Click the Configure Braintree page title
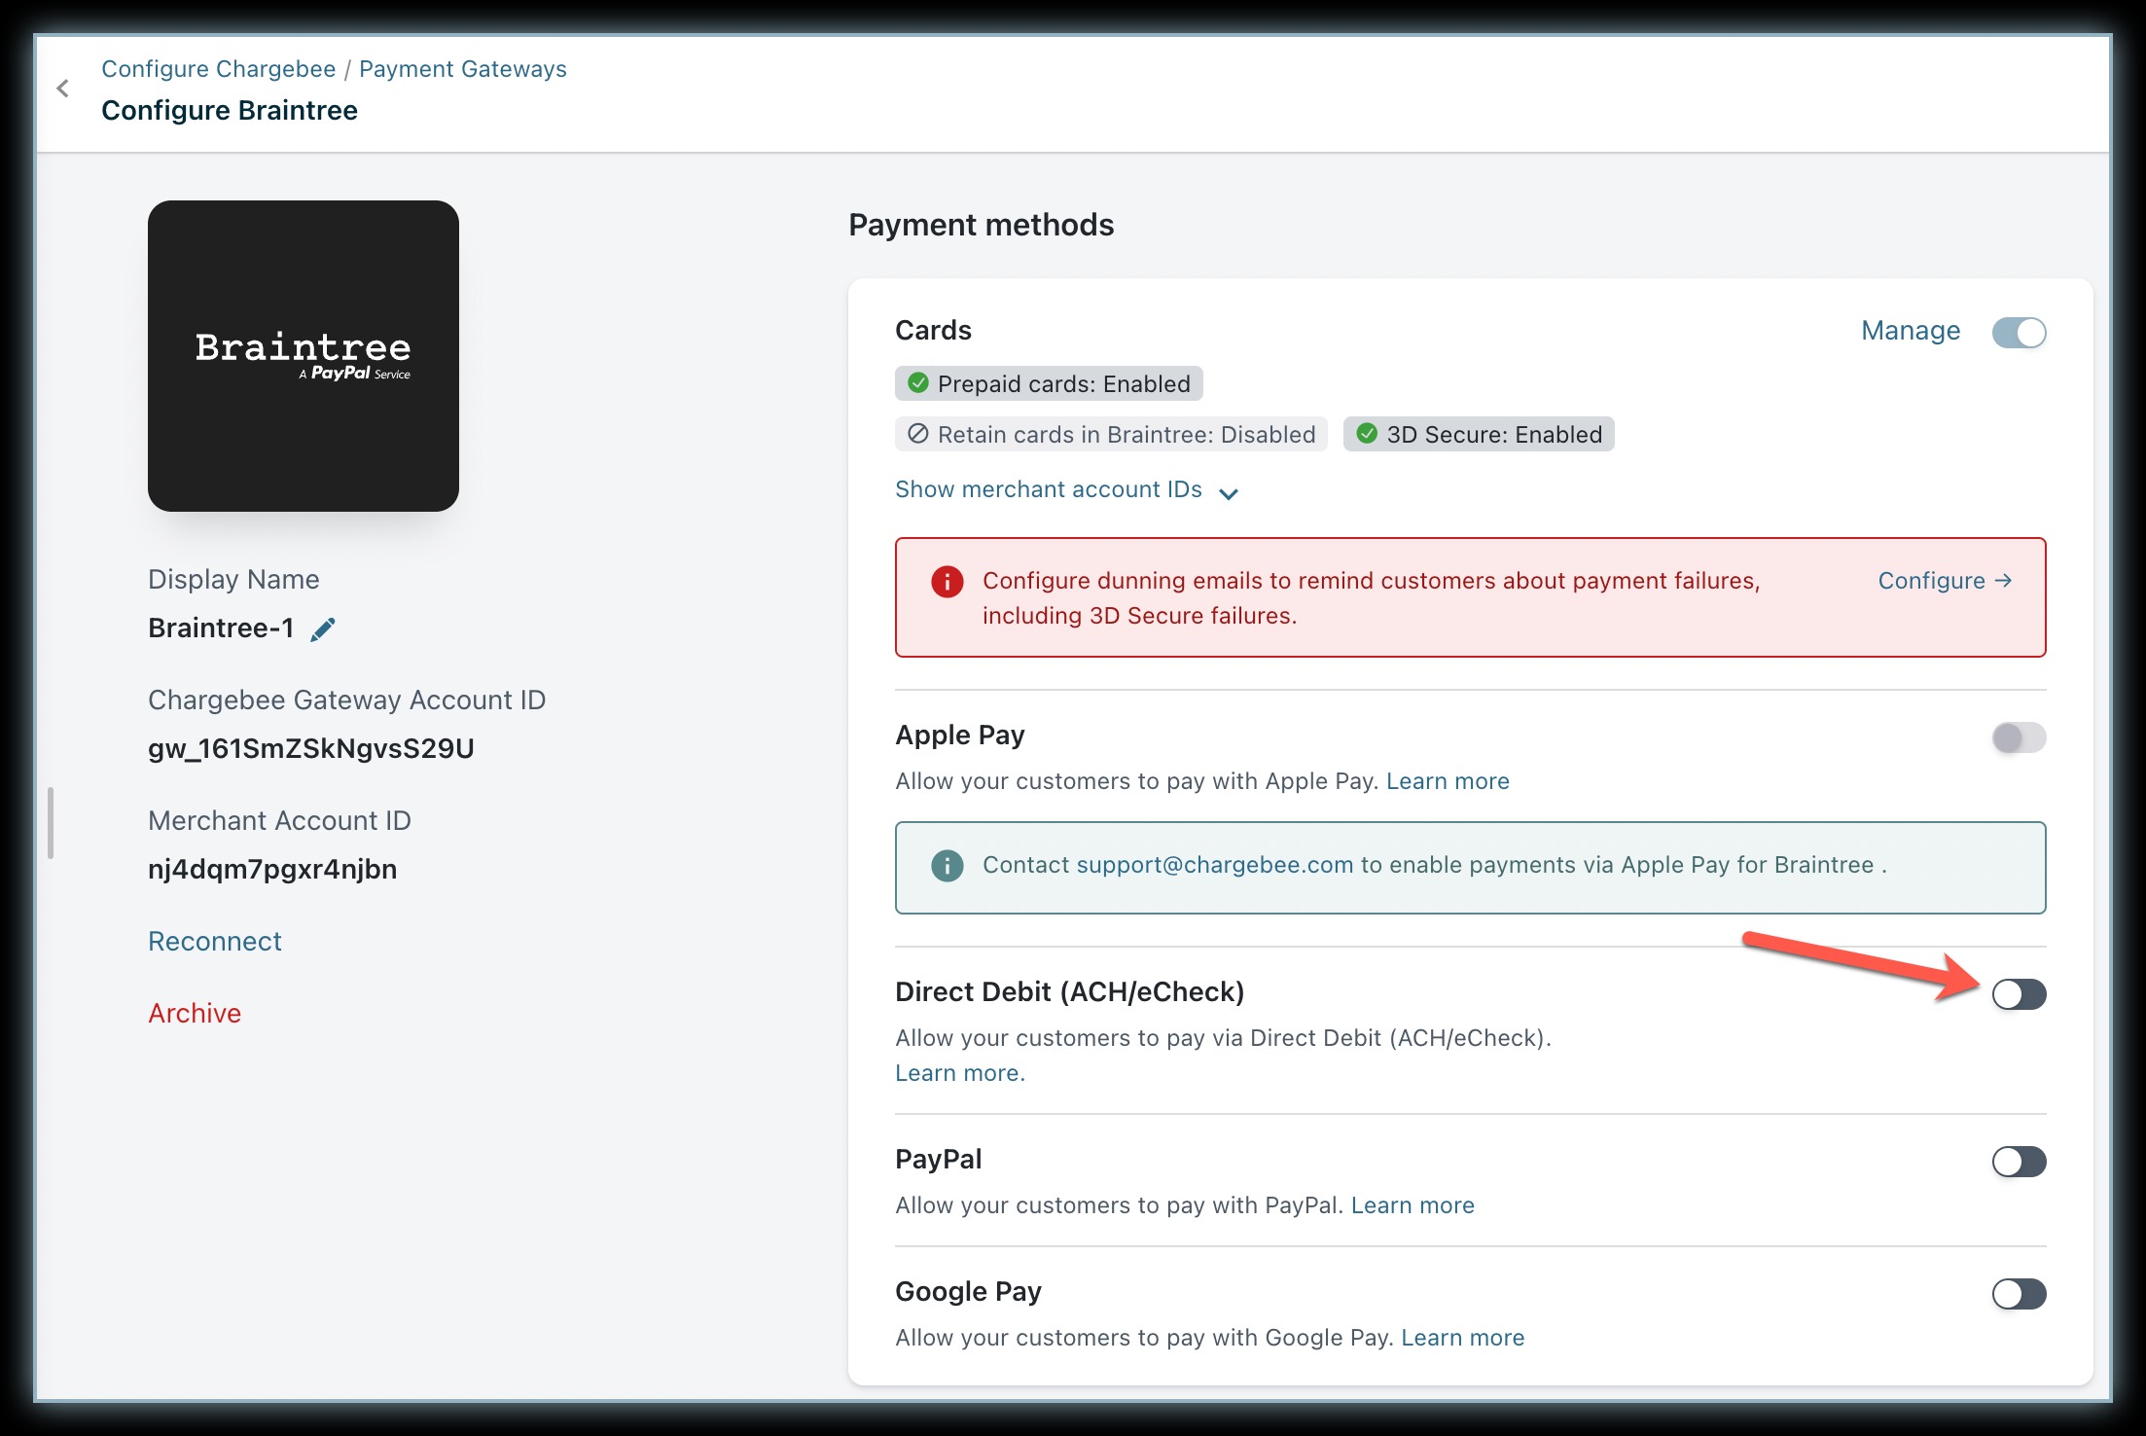 tap(230, 110)
